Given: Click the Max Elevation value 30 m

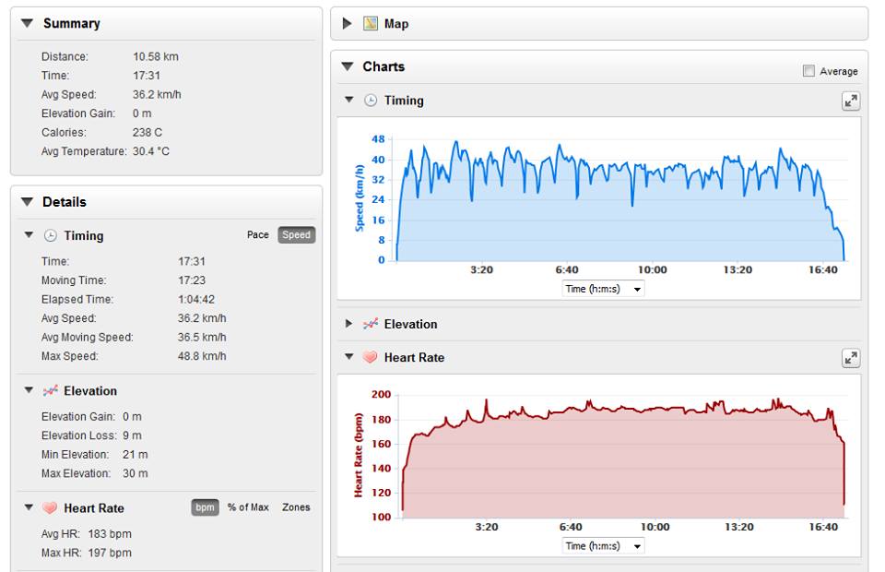Looking at the screenshot, I should [136, 473].
